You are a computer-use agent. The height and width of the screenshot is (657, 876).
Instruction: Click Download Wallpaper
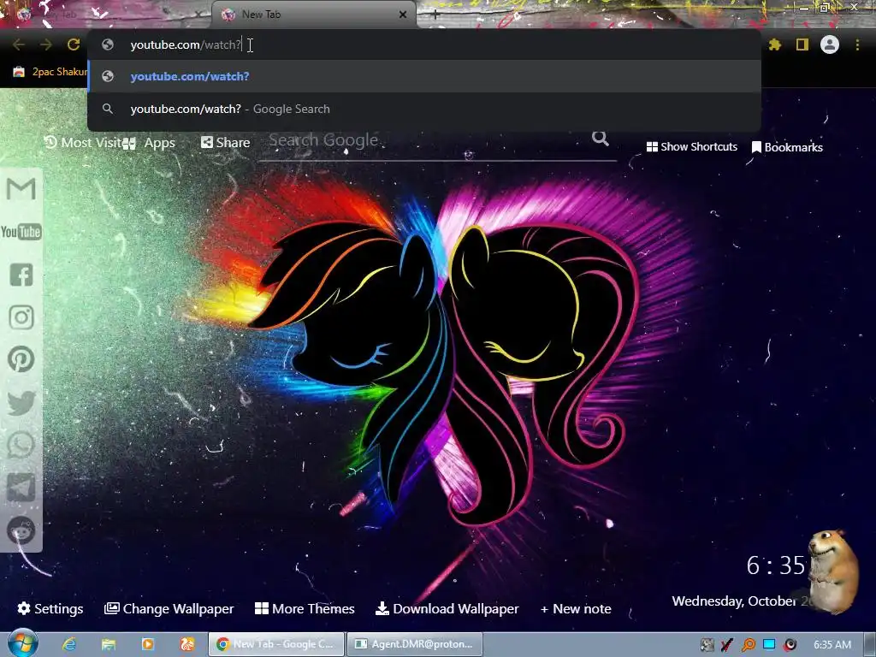447,608
